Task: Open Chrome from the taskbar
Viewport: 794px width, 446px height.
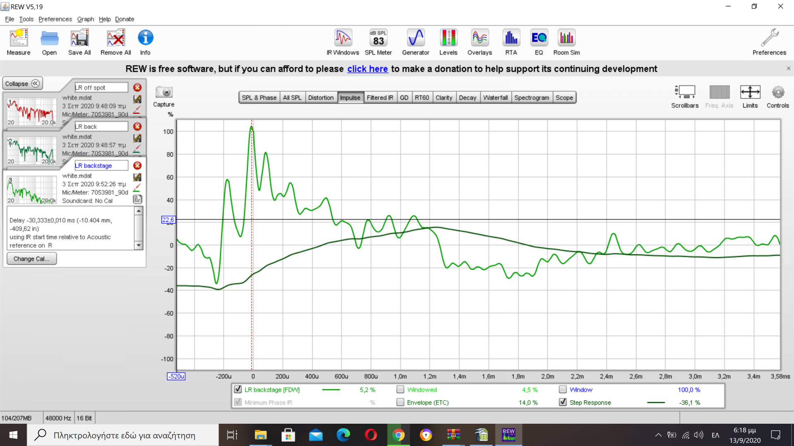Action: point(398,435)
